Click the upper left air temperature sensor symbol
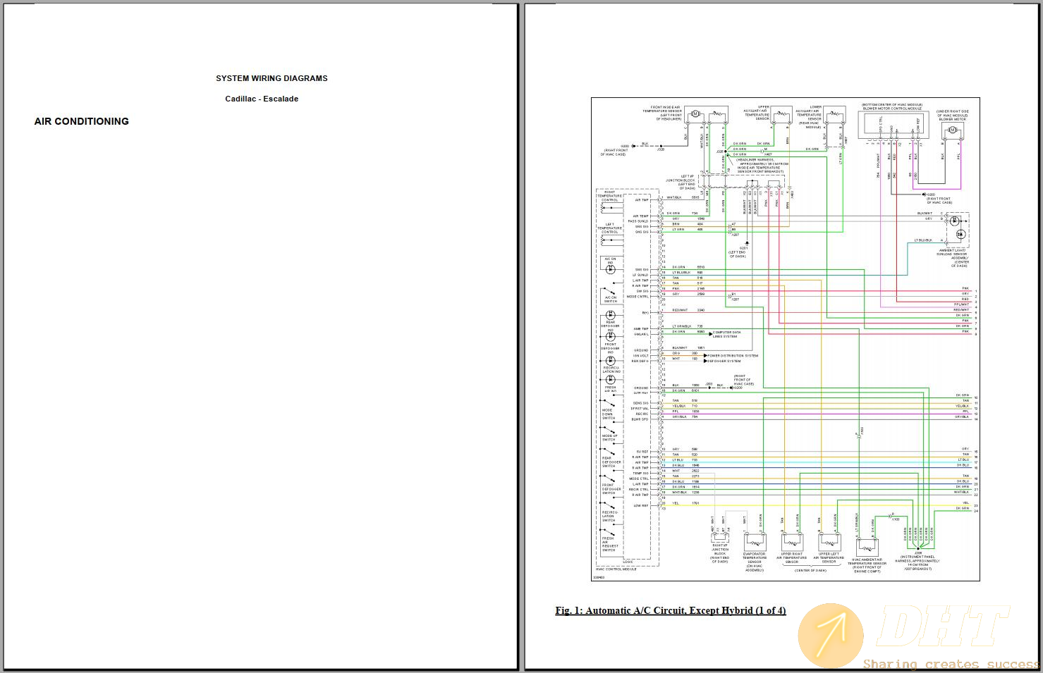Image resolution: width=1043 pixels, height=673 pixels. tap(829, 542)
